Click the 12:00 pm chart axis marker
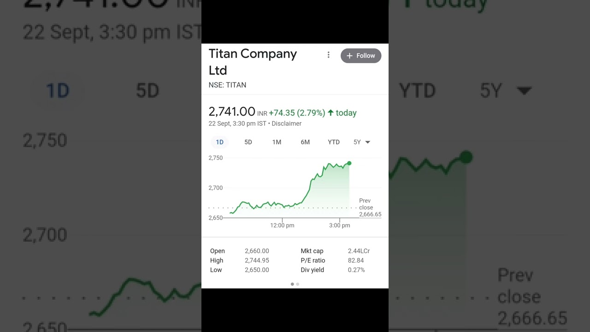 [x=282, y=225]
